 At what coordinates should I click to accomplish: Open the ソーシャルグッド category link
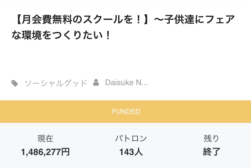click(x=56, y=83)
